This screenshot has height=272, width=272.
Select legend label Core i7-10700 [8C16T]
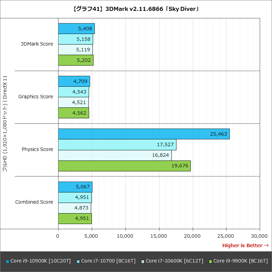pyautogui.click(x=108, y=261)
